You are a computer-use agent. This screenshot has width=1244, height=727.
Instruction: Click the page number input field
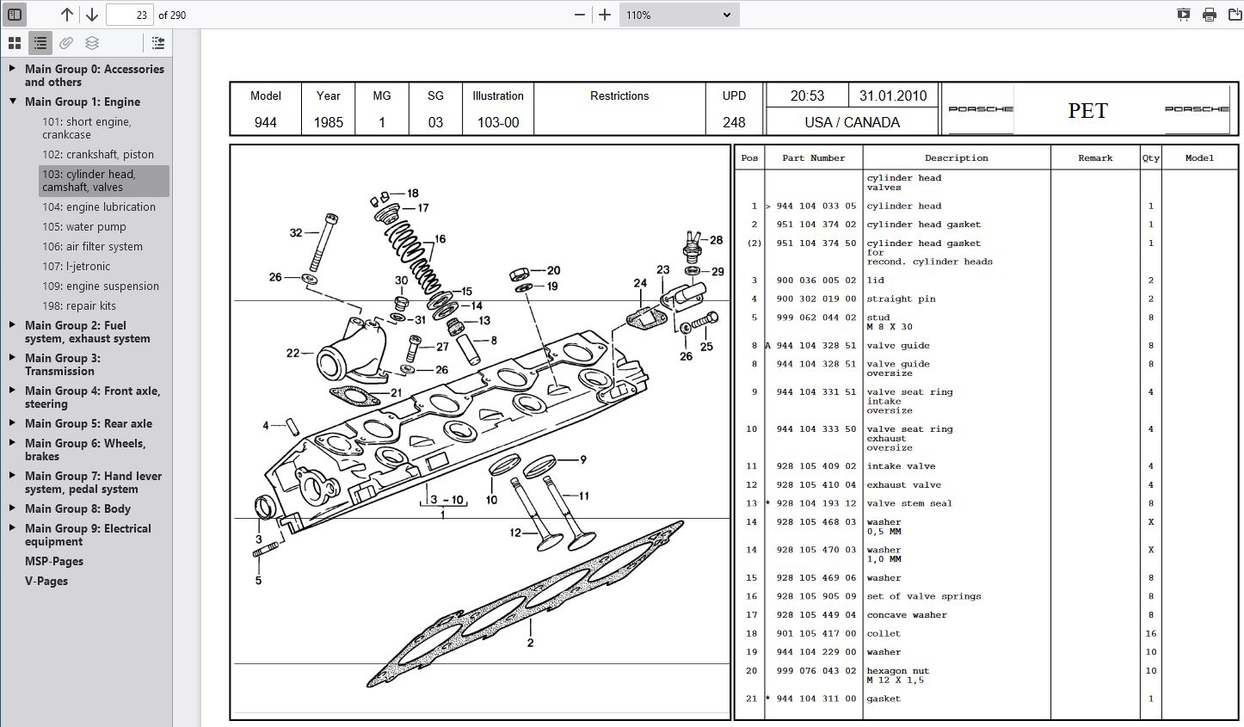[129, 15]
